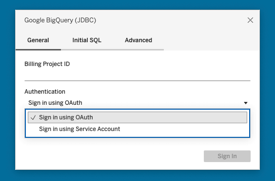This screenshot has height=181, width=275.
Task: Choose the checked Sign in using OAuth option
Action: pos(137,117)
